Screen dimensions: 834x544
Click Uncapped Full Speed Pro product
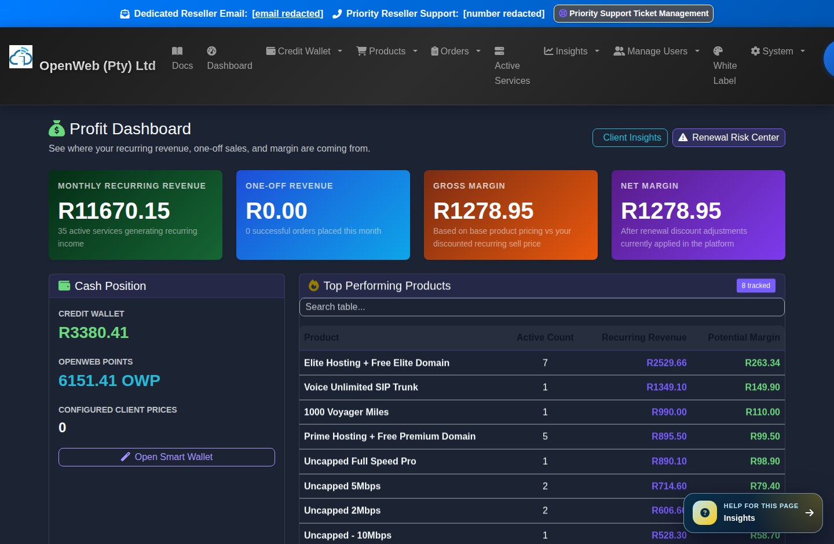point(360,461)
